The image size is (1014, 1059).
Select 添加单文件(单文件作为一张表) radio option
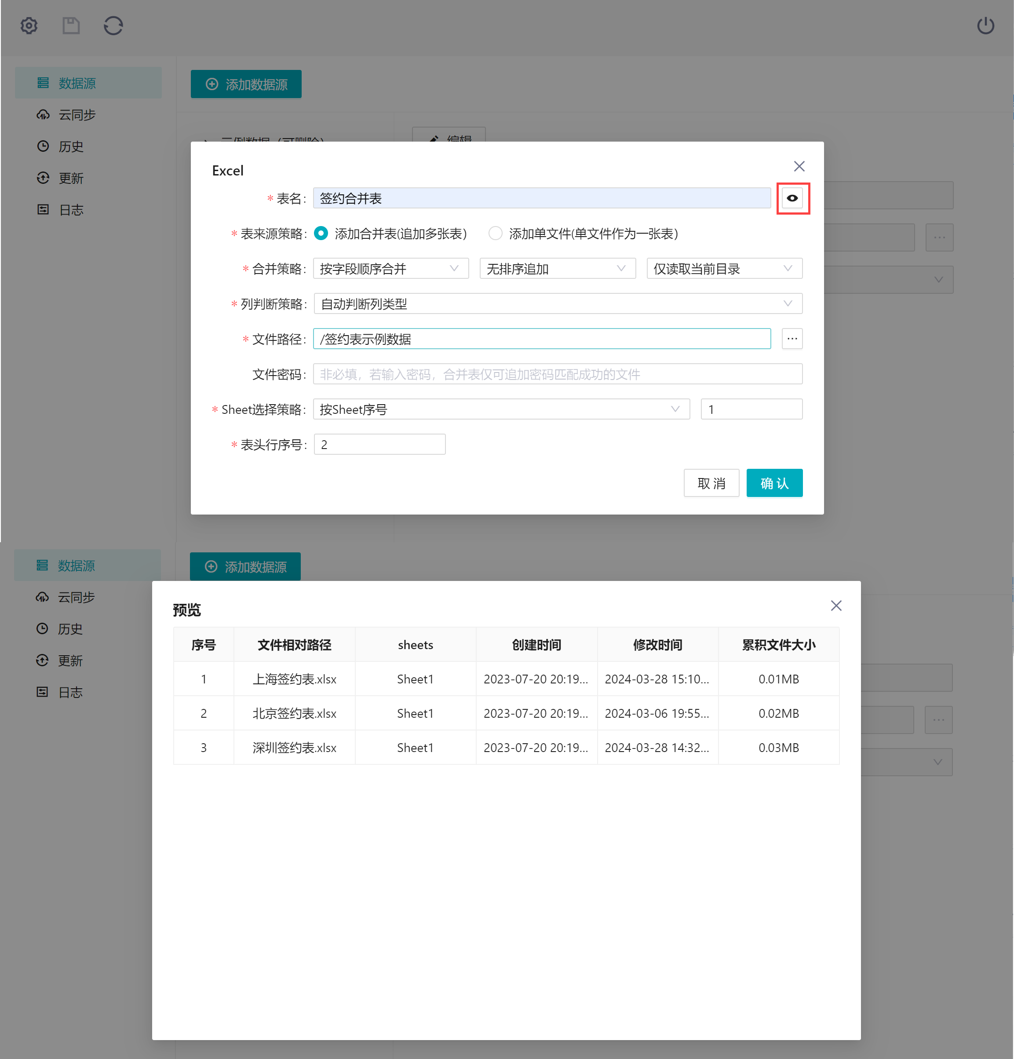pyautogui.click(x=495, y=234)
